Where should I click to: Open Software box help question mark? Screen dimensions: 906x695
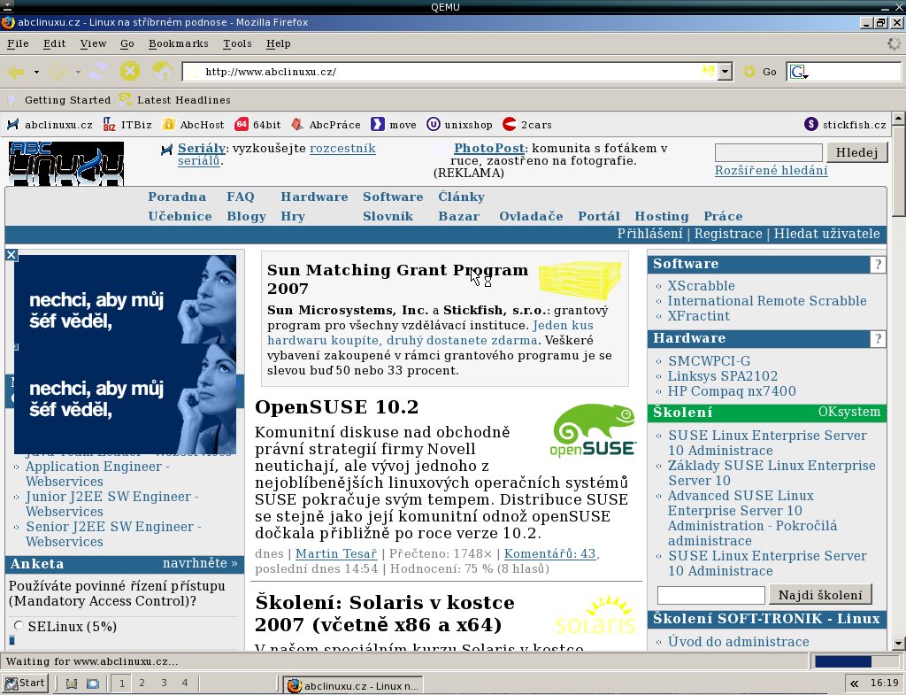point(878,264)
